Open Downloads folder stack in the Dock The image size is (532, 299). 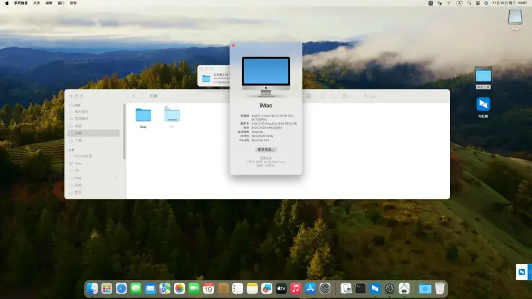click(x=425, y=289)
